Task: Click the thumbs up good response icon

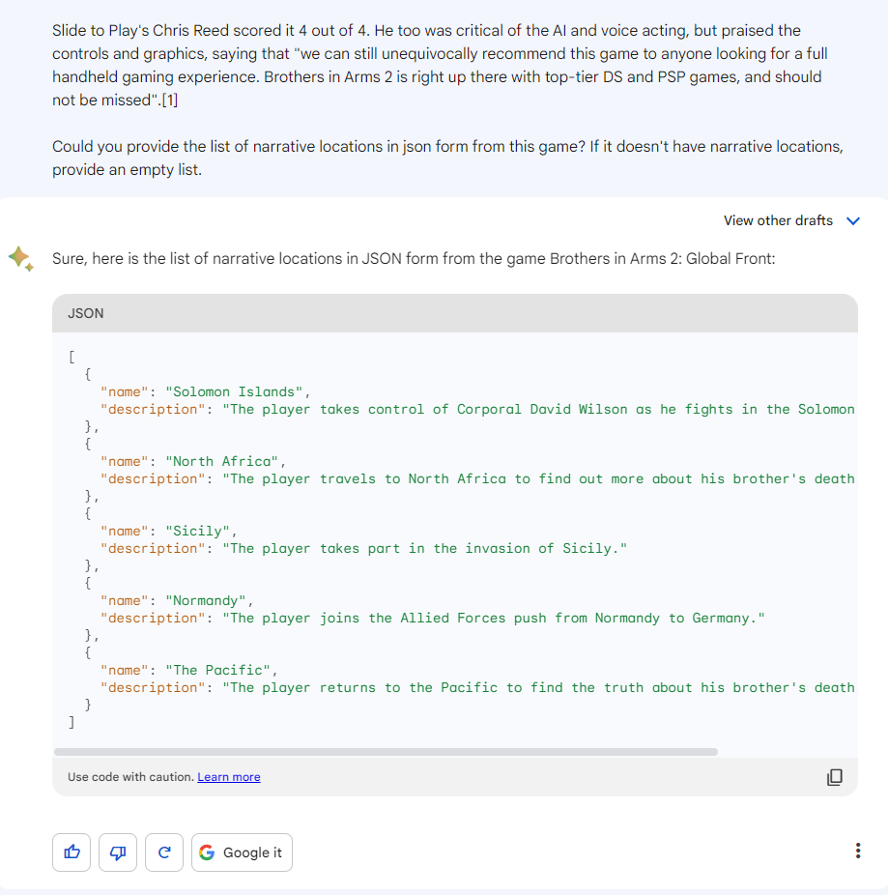Action: (72, 852)
